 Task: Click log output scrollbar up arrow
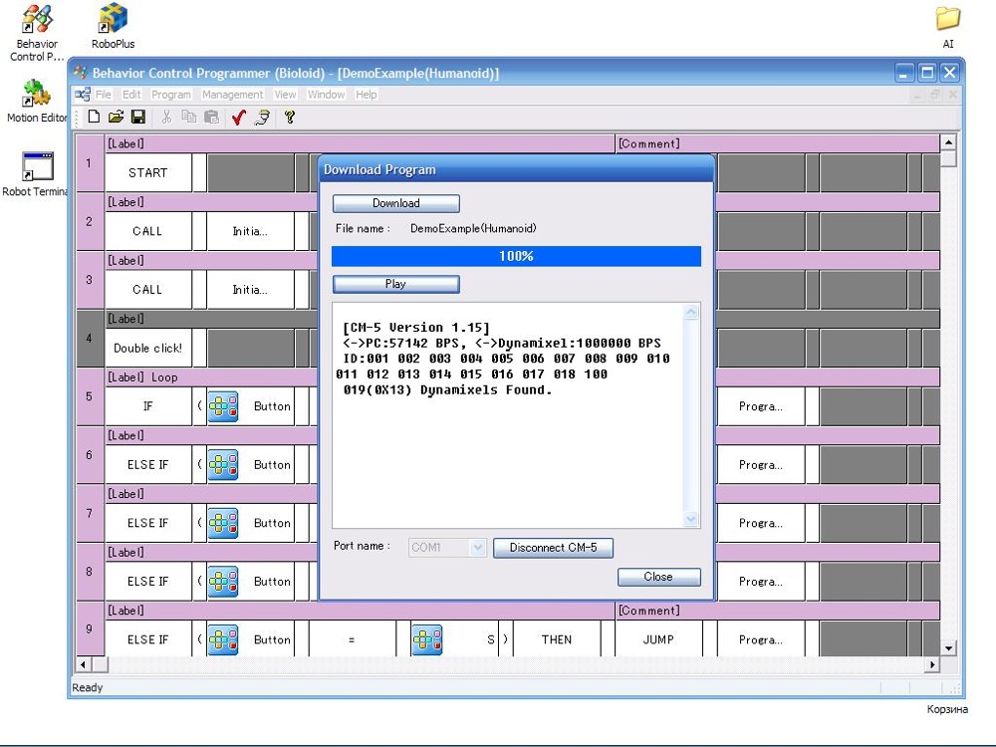(691, 312)
